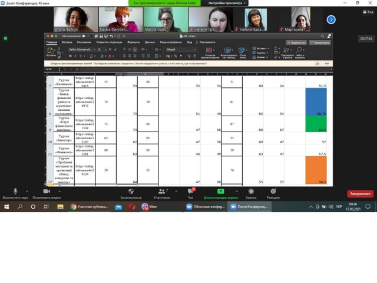The image size is (377, 283).
Task: Open Удалить cells dropdown
Action: tap(260, 52)
